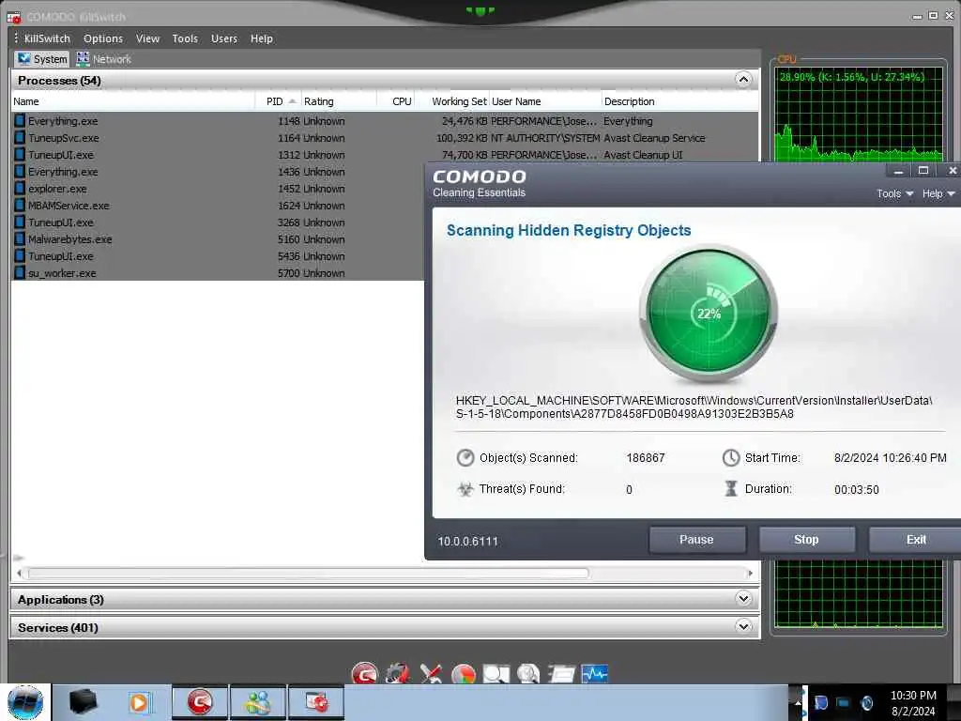Switch to the System tab
The height and width of the screenshot is (721, 961).
tap(41, 59)
